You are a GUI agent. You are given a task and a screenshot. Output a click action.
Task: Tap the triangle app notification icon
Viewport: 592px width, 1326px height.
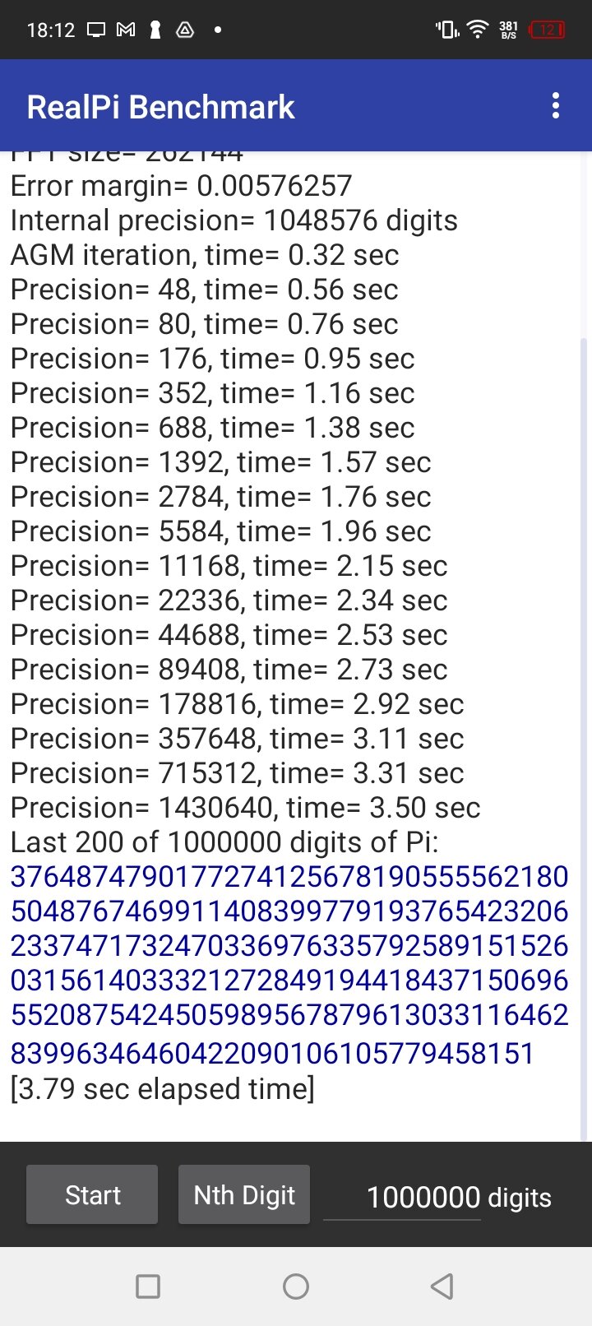pos(186,30)
